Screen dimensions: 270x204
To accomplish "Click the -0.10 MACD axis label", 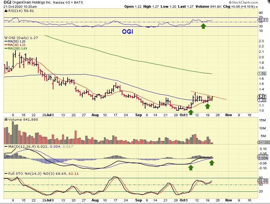I will coord(263,168).
